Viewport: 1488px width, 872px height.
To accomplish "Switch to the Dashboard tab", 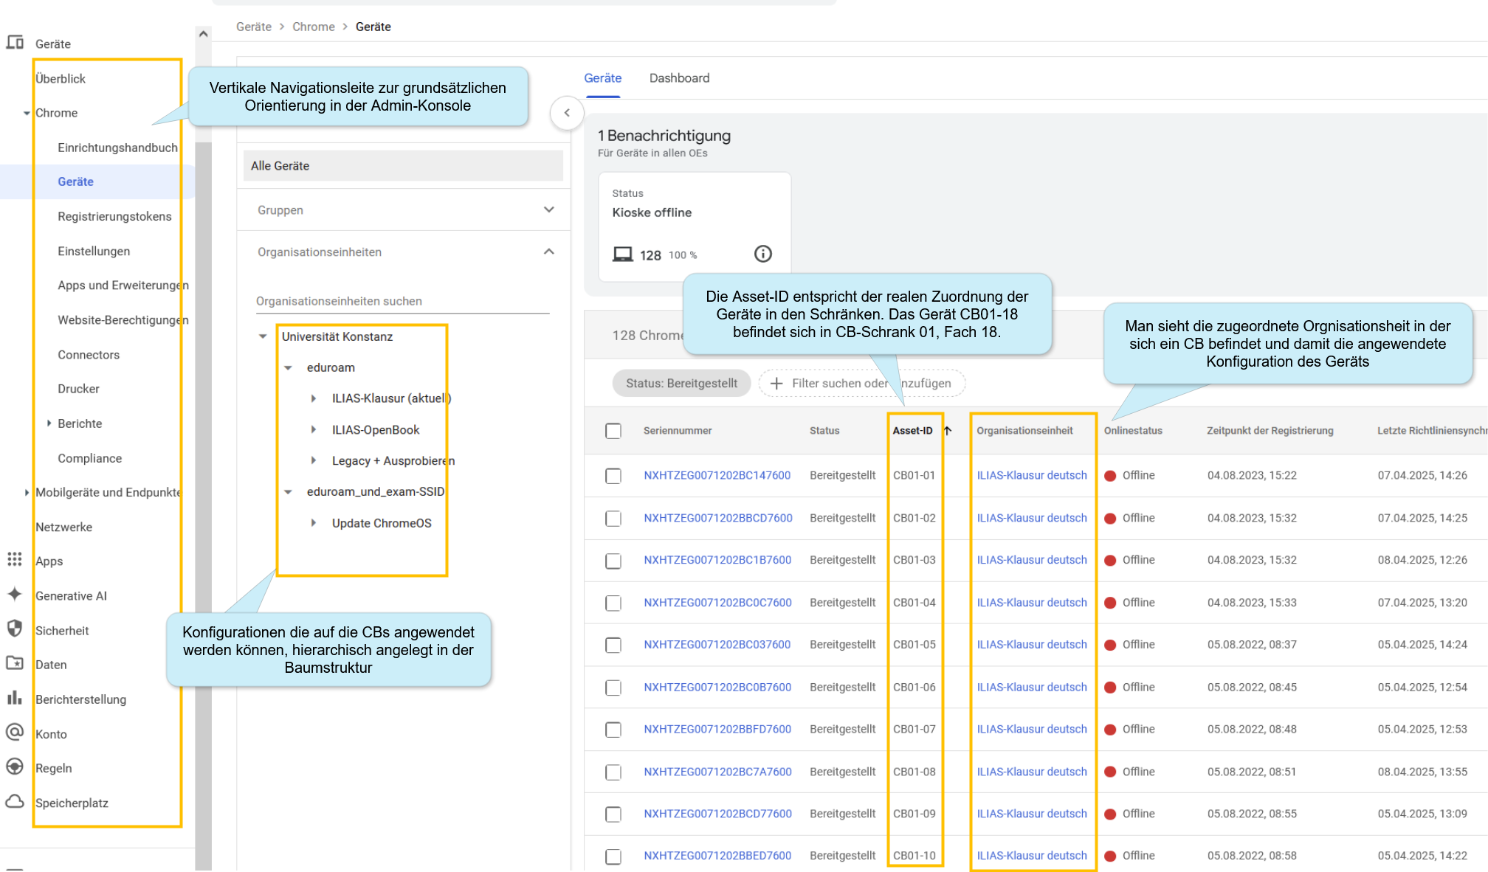I will pos(679,78).
